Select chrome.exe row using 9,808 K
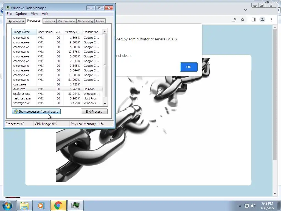Viewport: 281px width, 211px height. coord(57,42)
